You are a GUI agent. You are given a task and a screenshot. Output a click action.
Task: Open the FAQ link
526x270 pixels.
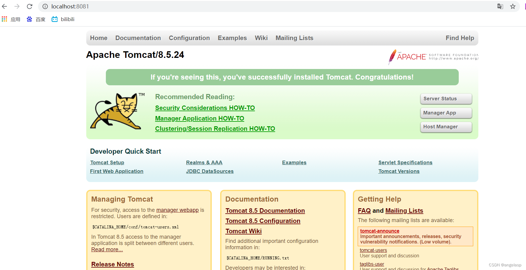pos(364,211)
